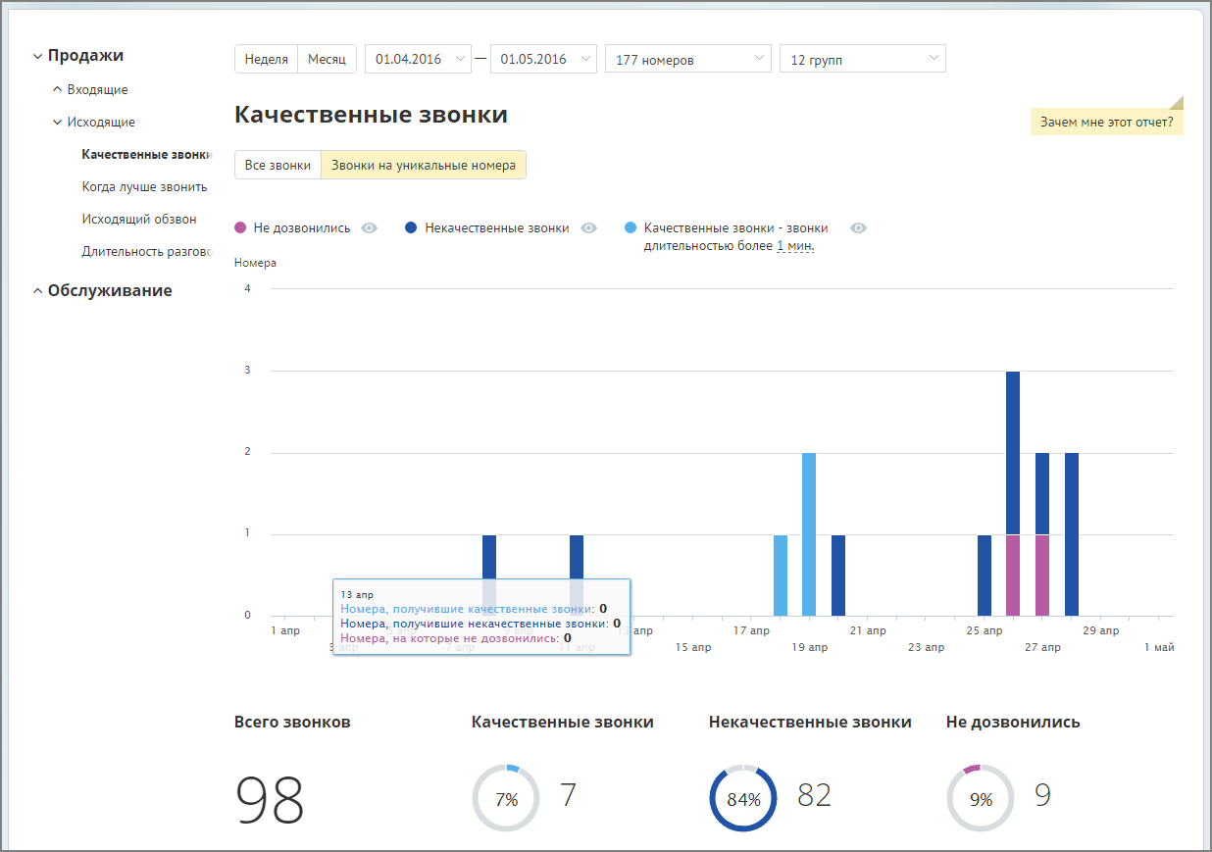Open the 12 групп dropdown

(863, 59)
